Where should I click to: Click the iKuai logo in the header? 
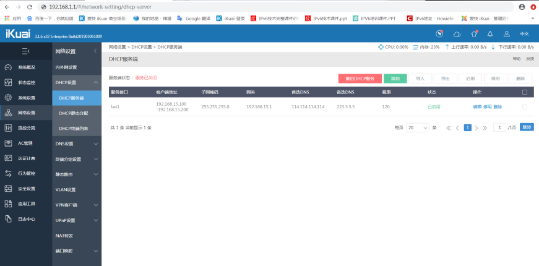17,33
